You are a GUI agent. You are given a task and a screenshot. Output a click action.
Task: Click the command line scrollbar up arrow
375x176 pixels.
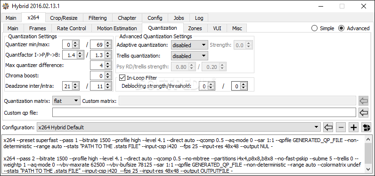click(x=368, y=139)
